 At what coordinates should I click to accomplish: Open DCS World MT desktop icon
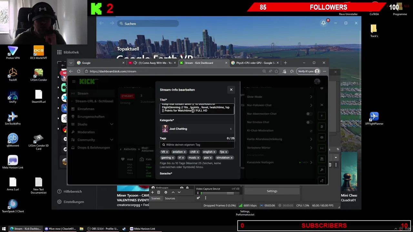tap(38, 53)
